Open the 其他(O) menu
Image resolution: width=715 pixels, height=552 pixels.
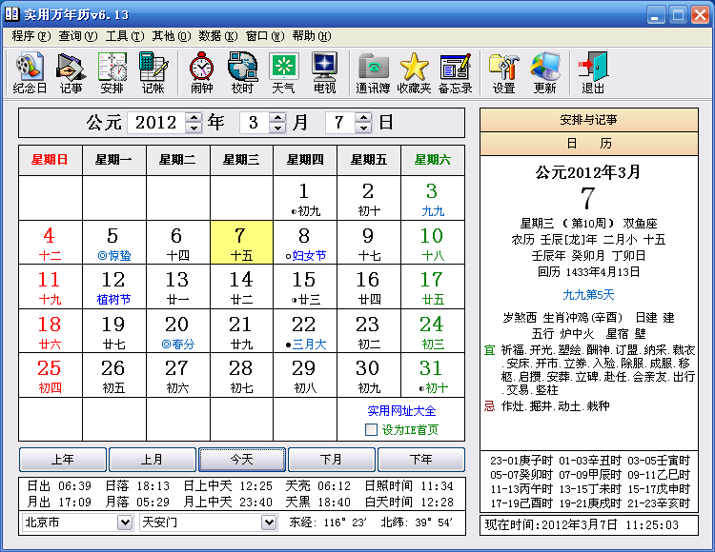point(172,36)
